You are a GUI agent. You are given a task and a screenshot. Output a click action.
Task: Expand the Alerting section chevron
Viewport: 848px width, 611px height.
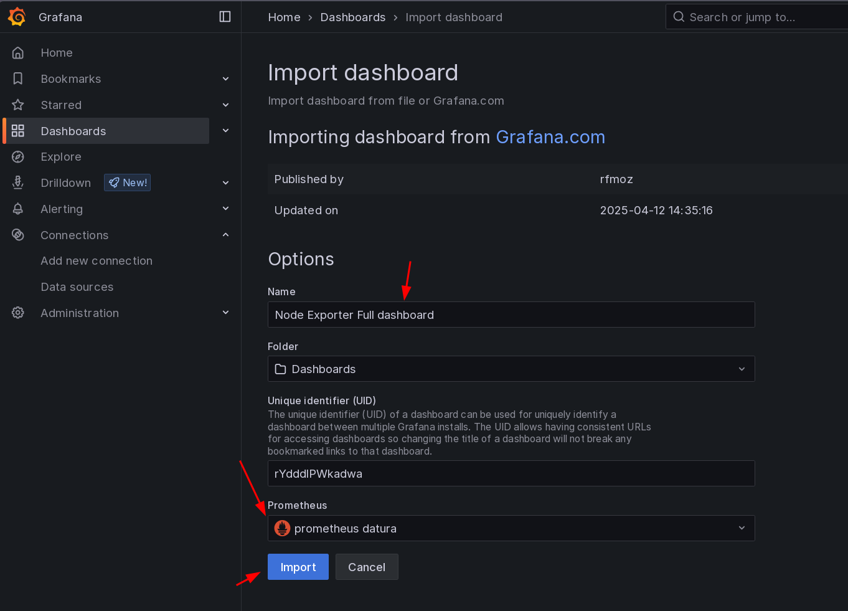225,209
